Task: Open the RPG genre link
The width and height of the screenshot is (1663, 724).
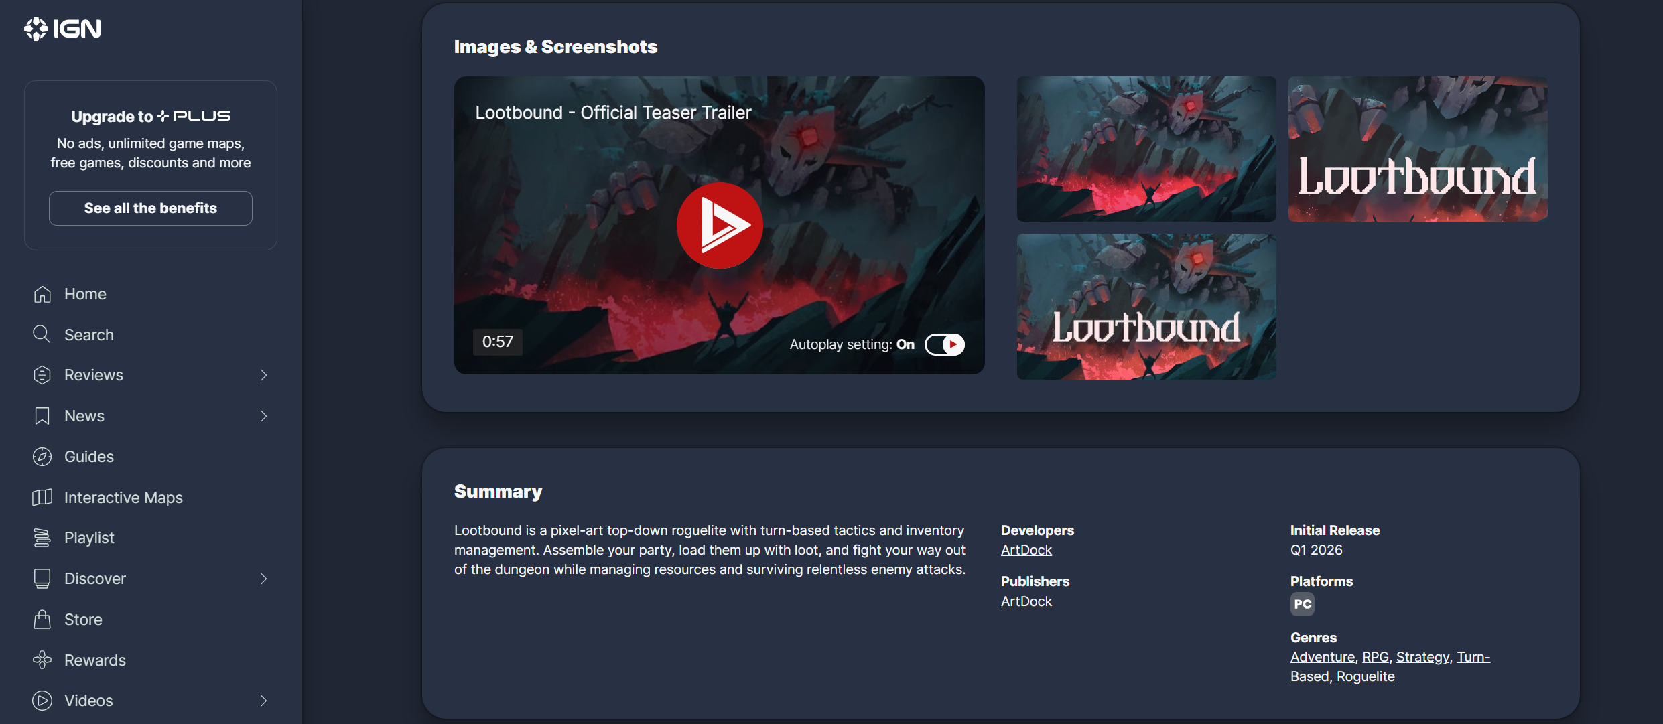Action: tap(1376, 657)
